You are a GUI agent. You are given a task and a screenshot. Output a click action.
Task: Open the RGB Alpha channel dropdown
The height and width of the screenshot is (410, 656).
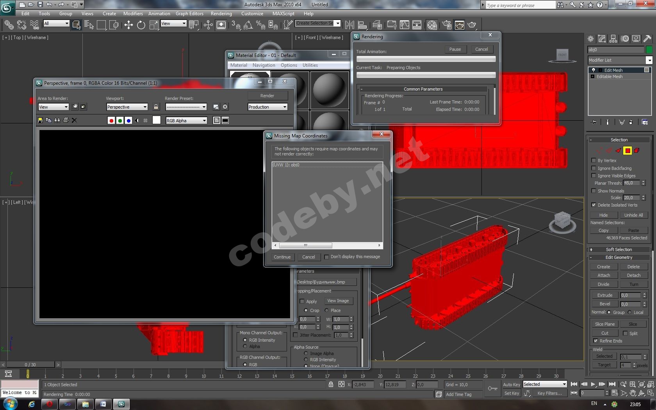[186, 120]
